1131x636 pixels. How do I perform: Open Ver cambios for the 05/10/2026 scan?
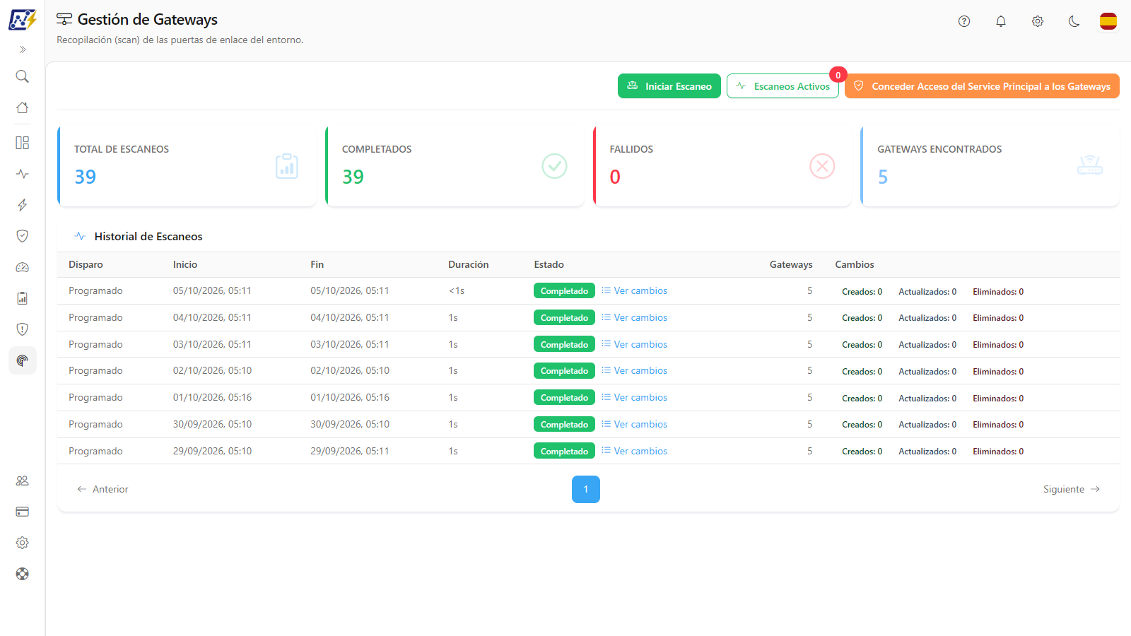634,290
